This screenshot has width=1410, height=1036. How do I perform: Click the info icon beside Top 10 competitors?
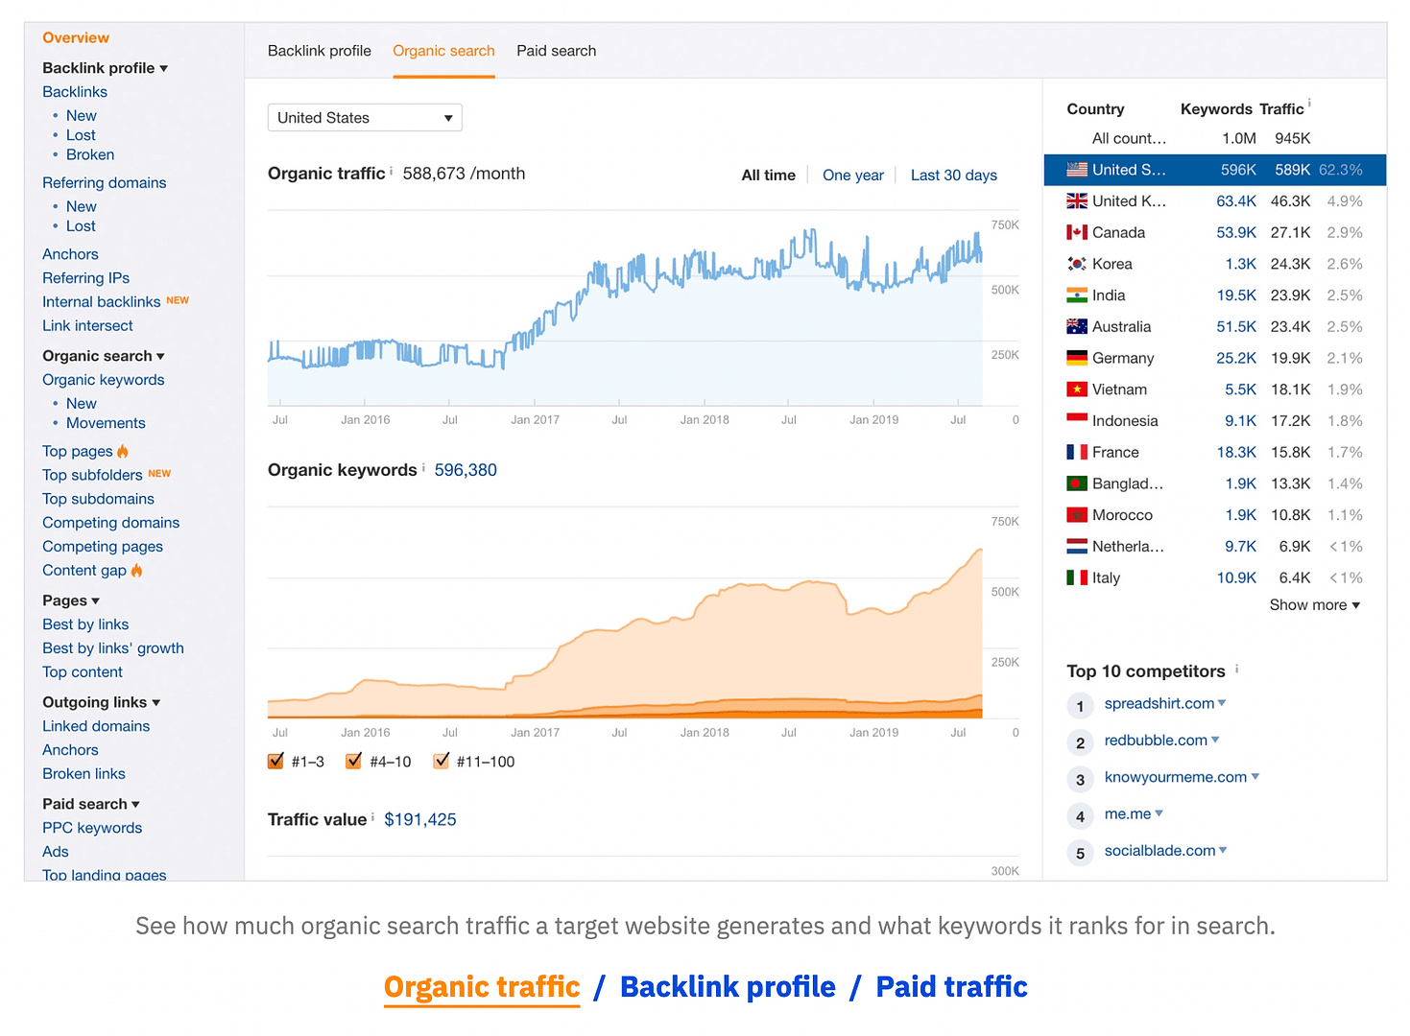point(1235,670)
